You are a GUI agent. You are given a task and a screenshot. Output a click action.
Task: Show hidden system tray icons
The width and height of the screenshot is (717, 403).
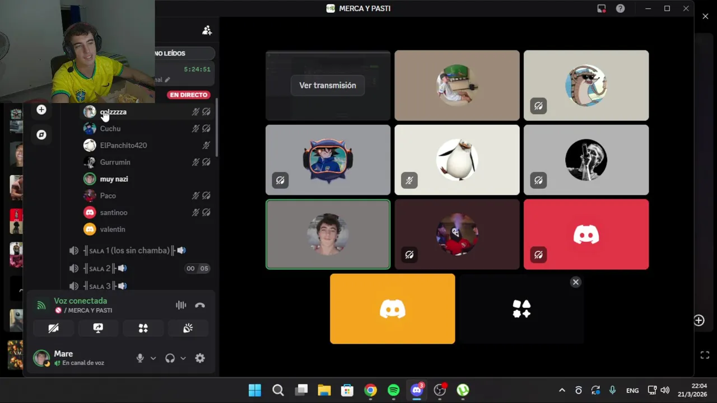click(562, 390)
